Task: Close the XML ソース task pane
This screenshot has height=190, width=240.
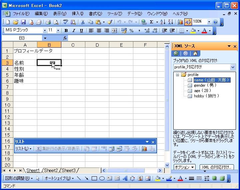Action: click(235, 46)
